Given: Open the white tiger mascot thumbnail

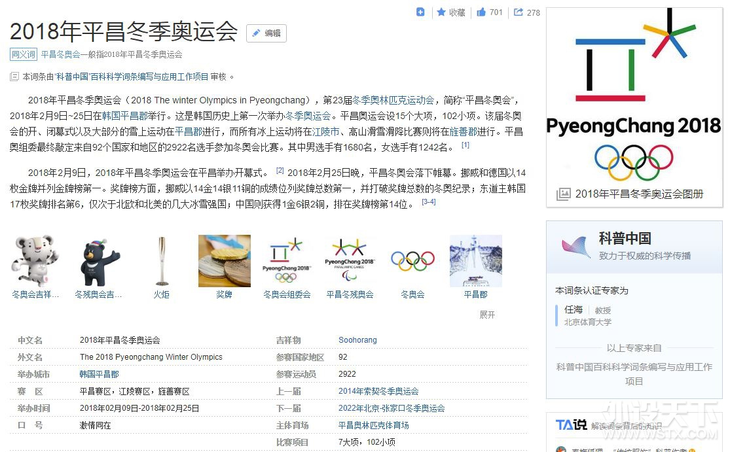Looking at the screenshot, I should pos(35,261).
